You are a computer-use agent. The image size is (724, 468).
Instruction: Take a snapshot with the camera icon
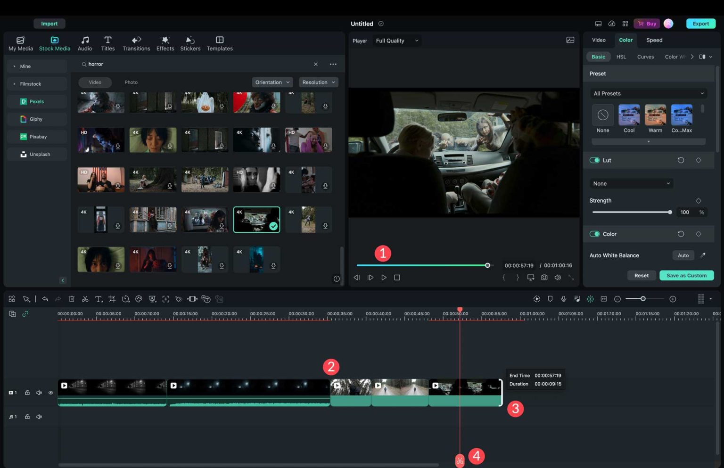coord(544,278)
